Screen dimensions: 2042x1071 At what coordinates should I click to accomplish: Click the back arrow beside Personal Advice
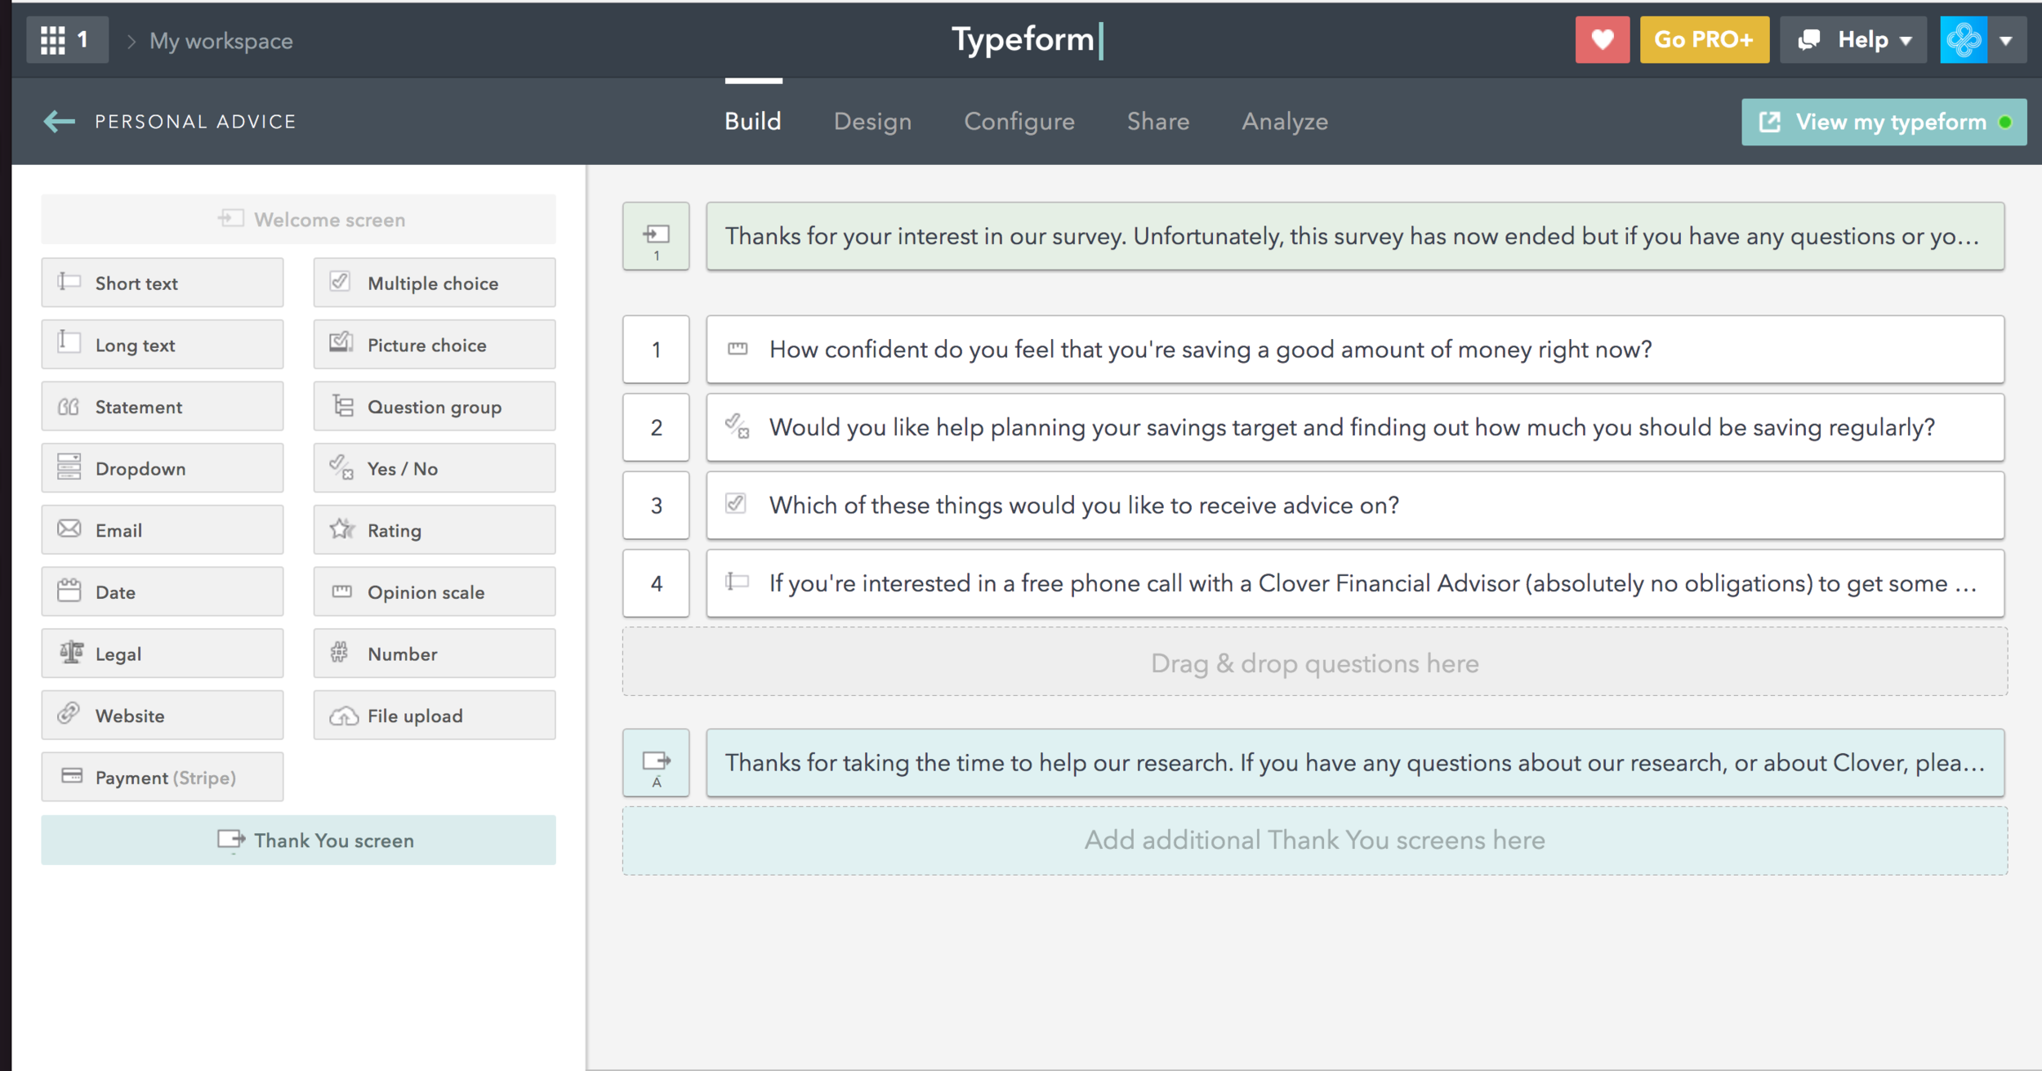[x=59, y=122]
